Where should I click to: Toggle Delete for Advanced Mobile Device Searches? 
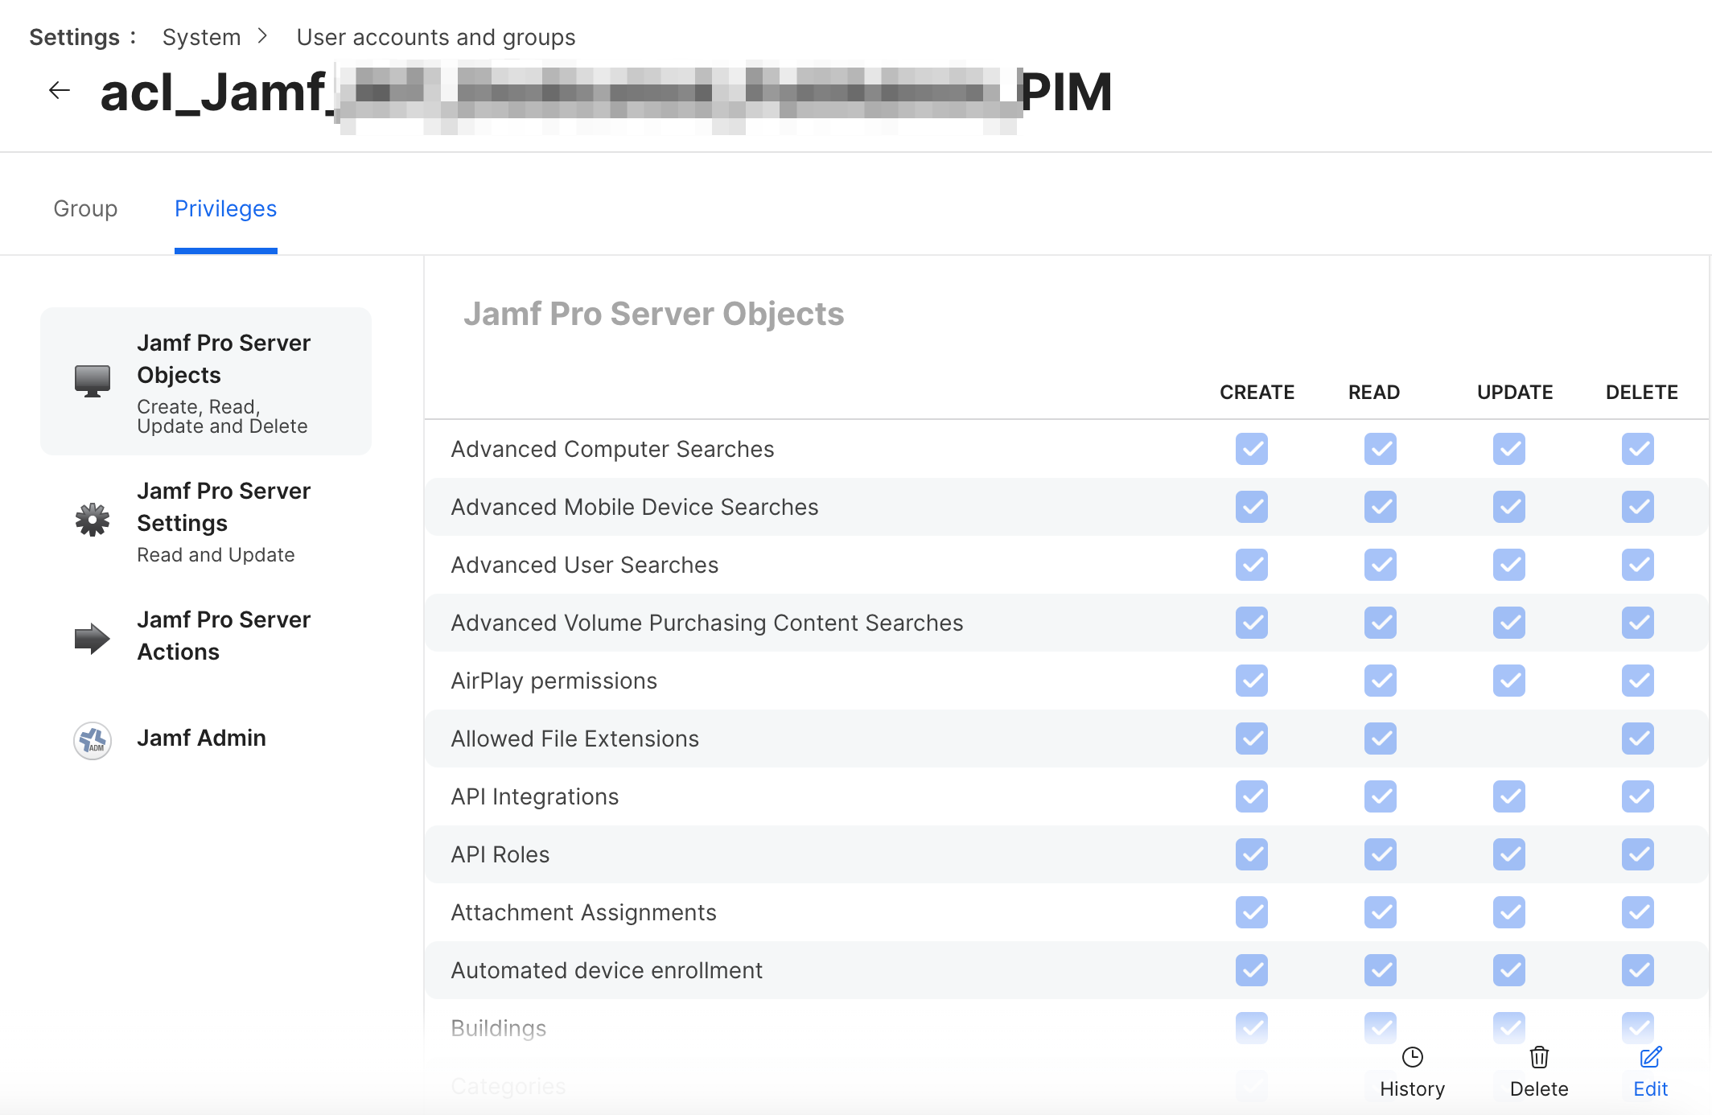pos(1638,507)
